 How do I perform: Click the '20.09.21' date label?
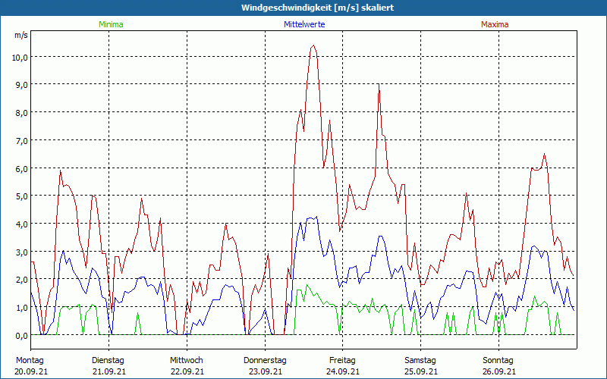(31, 371)
